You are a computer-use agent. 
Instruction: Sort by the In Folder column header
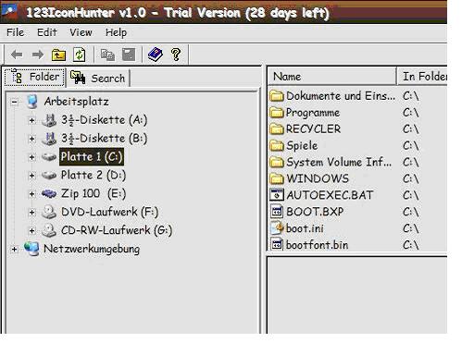click(422, 77)
